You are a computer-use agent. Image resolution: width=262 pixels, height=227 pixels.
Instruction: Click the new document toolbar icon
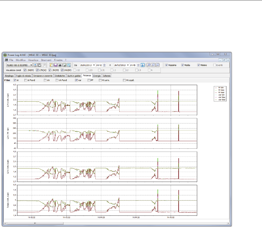51,65
